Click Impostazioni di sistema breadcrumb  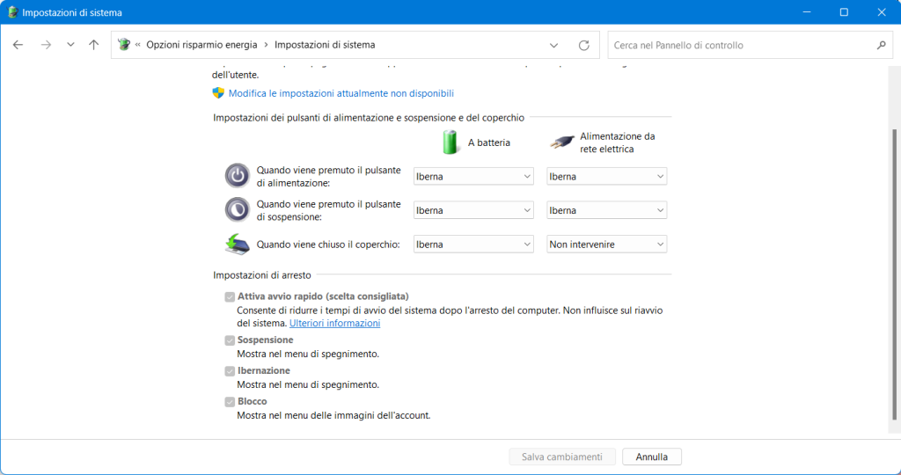point(324,45)
